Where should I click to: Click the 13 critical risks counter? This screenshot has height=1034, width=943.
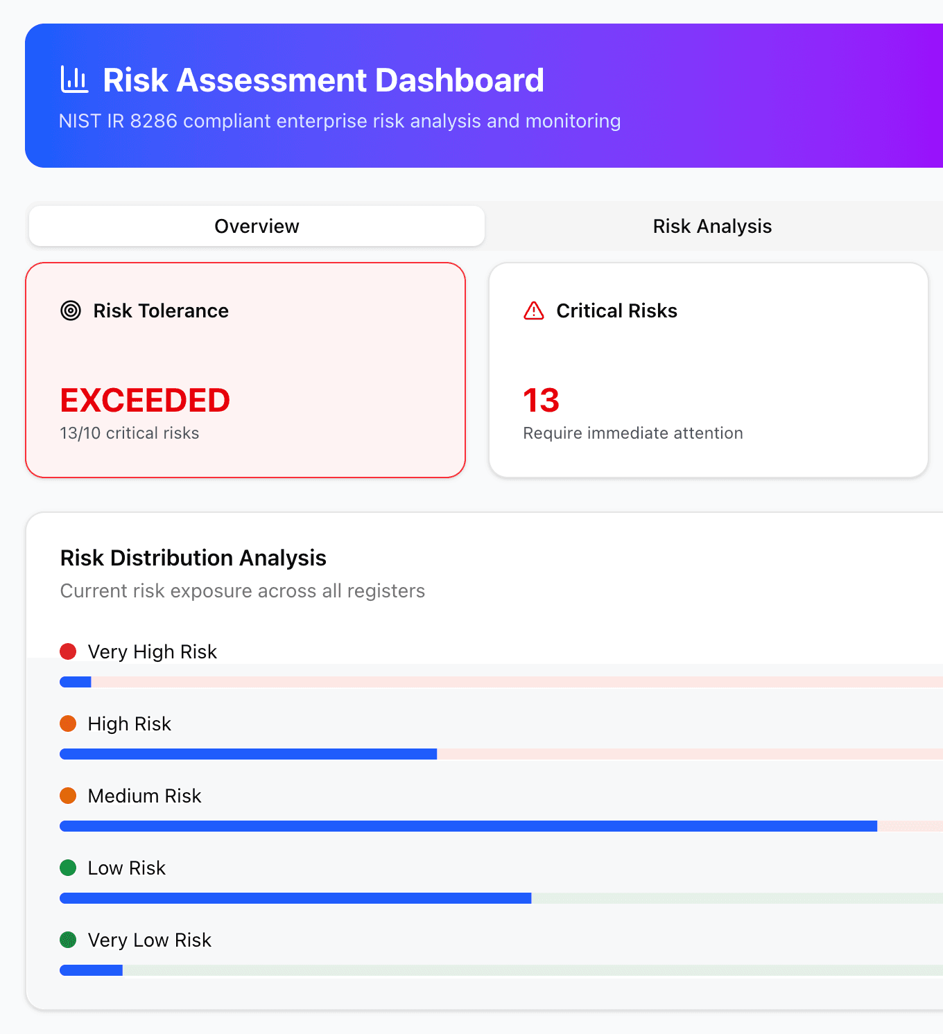click(x=541, y=400)
